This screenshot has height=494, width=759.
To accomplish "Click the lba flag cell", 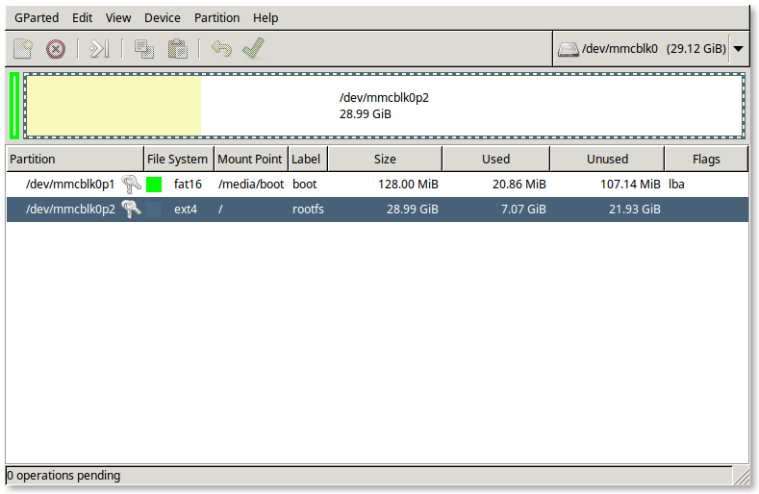I will point(676,185).
